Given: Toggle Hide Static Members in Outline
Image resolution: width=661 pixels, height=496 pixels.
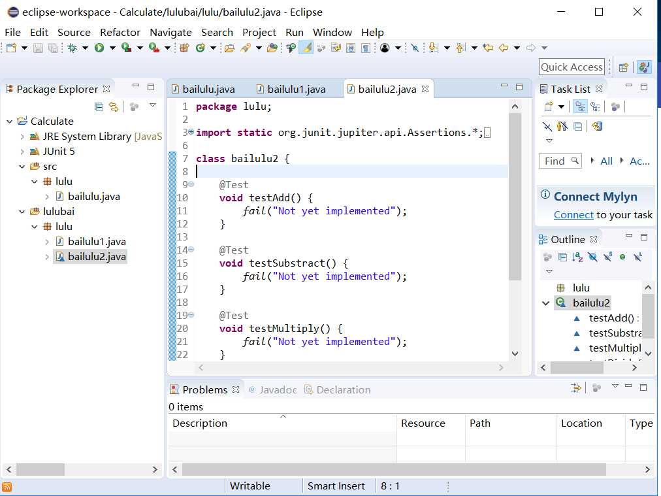Looking at the screenshot, I should tap(607, 257).
